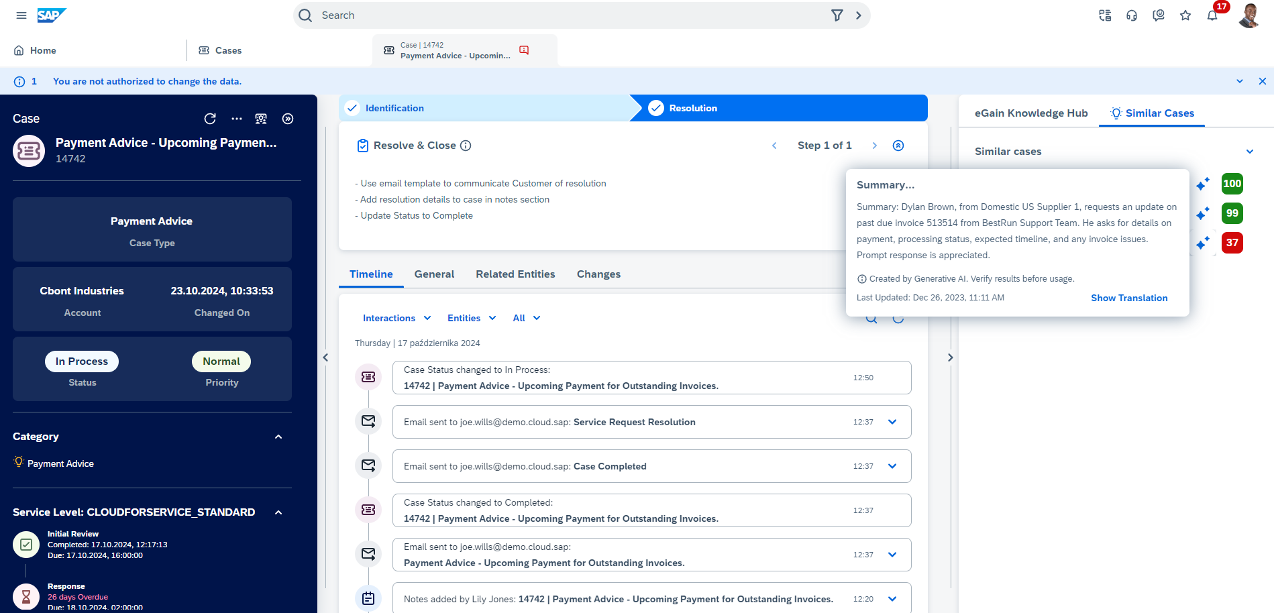
Task: Switch to the Related Entities tab
Action: [515, 274]
